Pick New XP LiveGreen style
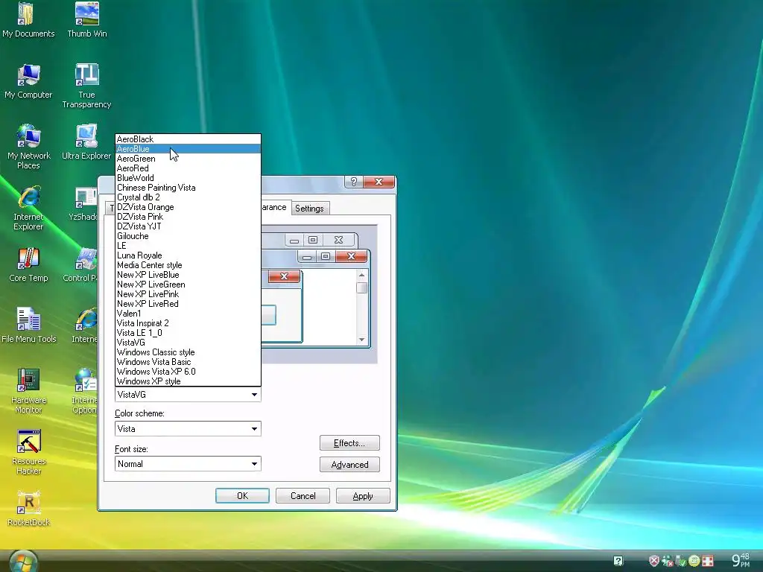Screen dimensions: 763x572 188,285
